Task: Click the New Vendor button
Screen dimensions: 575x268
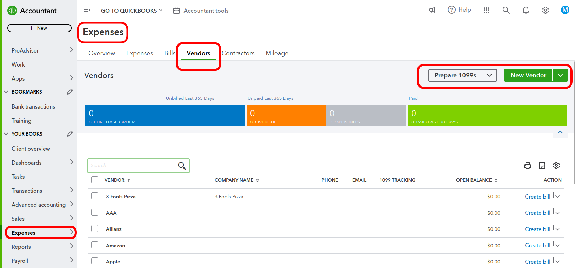Action: (528, 75)
